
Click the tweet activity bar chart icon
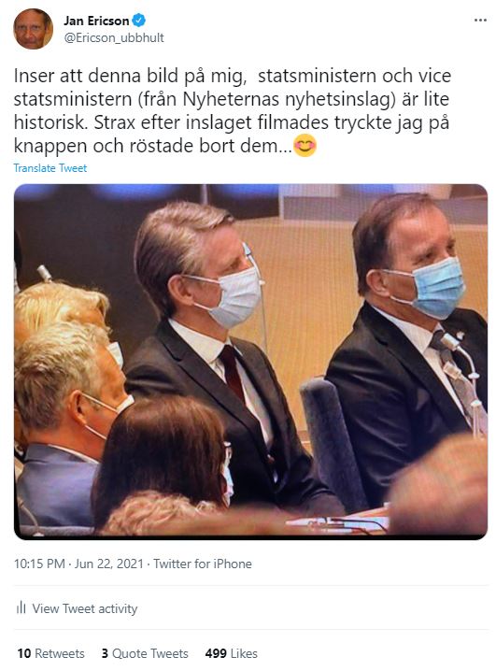(x=21, y=607)
